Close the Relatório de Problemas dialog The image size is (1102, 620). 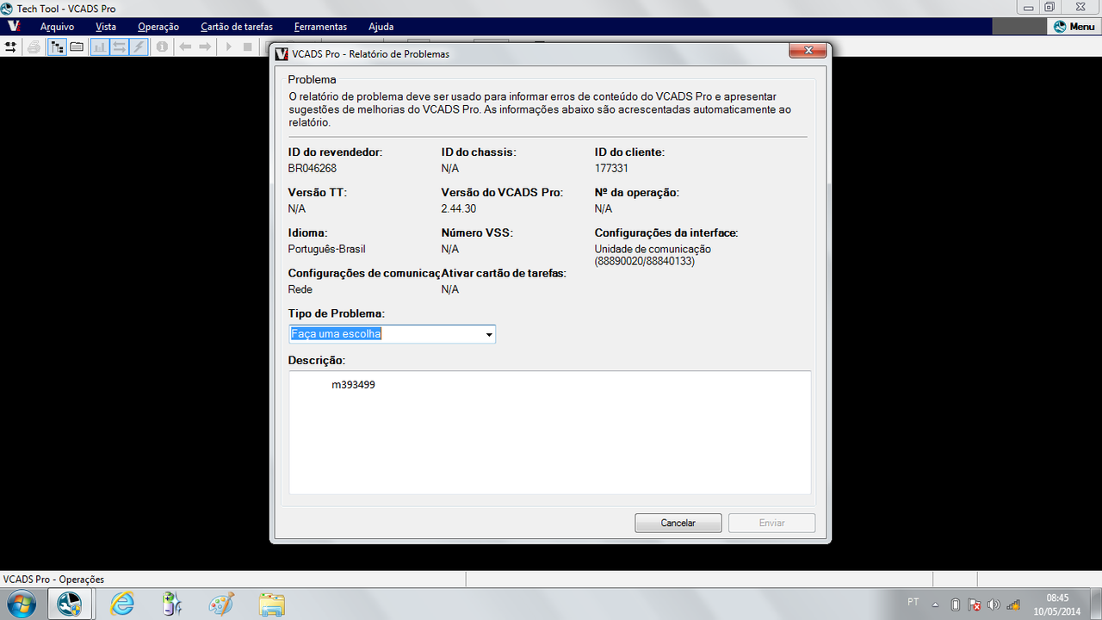click(808, 52)
